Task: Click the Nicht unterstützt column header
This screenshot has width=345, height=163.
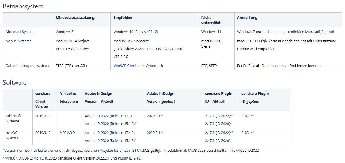Action: pyautogui.click(x=211, y=20)
